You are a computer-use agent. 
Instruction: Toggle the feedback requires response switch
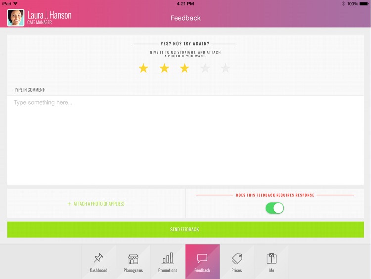click(x=275, y=208)
